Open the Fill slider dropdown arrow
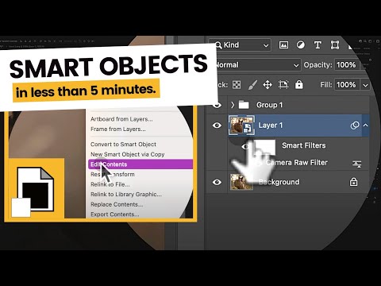This screenshot has width=381, height=286. click(365, 85)
